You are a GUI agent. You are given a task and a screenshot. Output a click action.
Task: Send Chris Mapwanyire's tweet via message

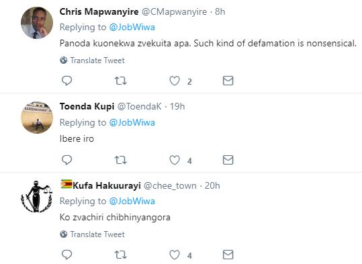pos(228,81)
